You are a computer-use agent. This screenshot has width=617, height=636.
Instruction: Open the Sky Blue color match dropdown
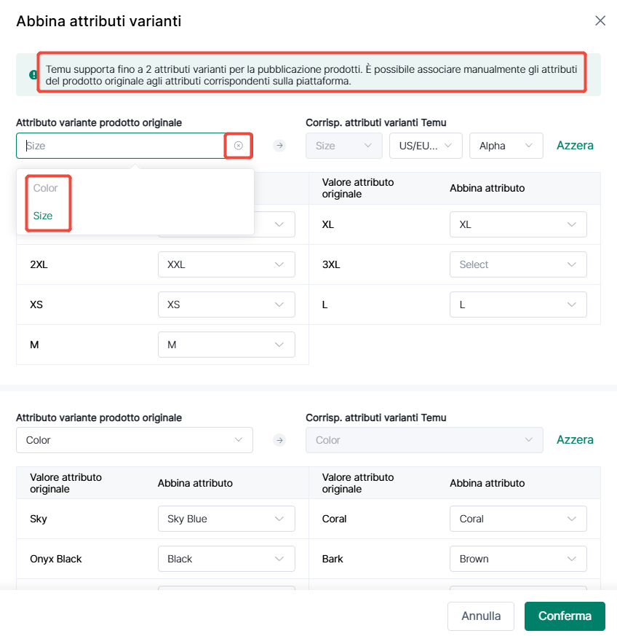click(x=226, y=519)
